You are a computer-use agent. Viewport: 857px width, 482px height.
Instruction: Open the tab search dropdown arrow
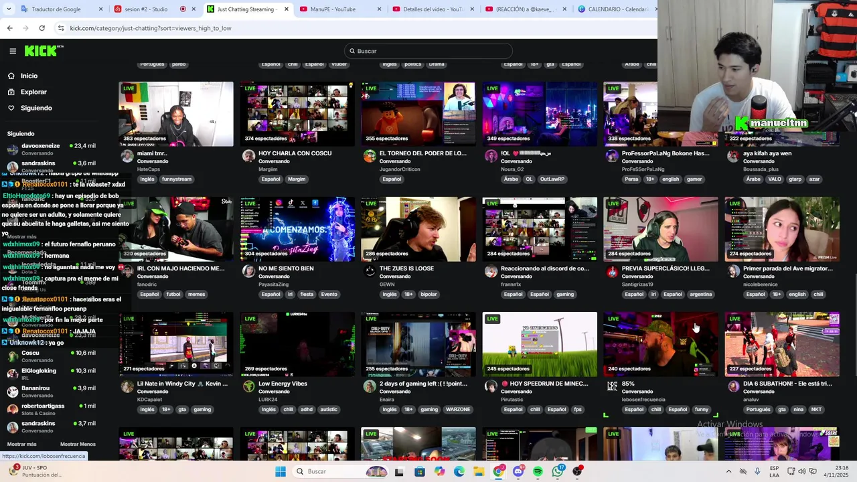pos(8,9)
